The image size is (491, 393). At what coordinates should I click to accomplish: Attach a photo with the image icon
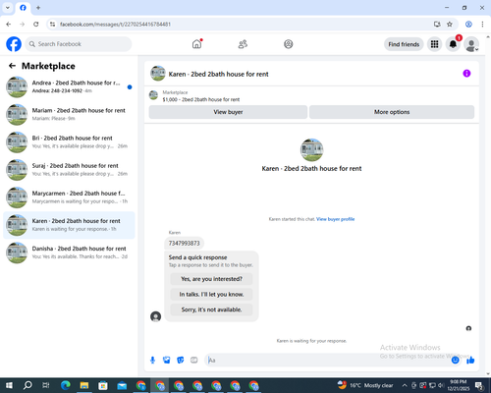coord(167,361)
